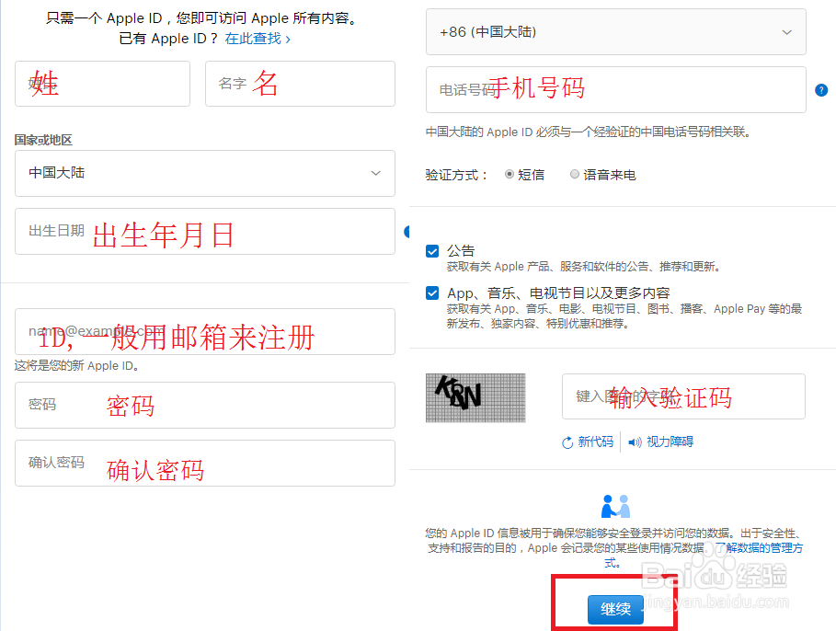Click the 出生日期 field
The width and height of the screenshot is (836, 631).
[x=204, y=232]
